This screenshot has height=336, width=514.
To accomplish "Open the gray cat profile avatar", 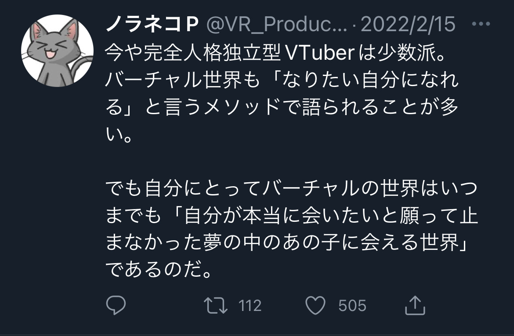I will (x=58, y=51).
